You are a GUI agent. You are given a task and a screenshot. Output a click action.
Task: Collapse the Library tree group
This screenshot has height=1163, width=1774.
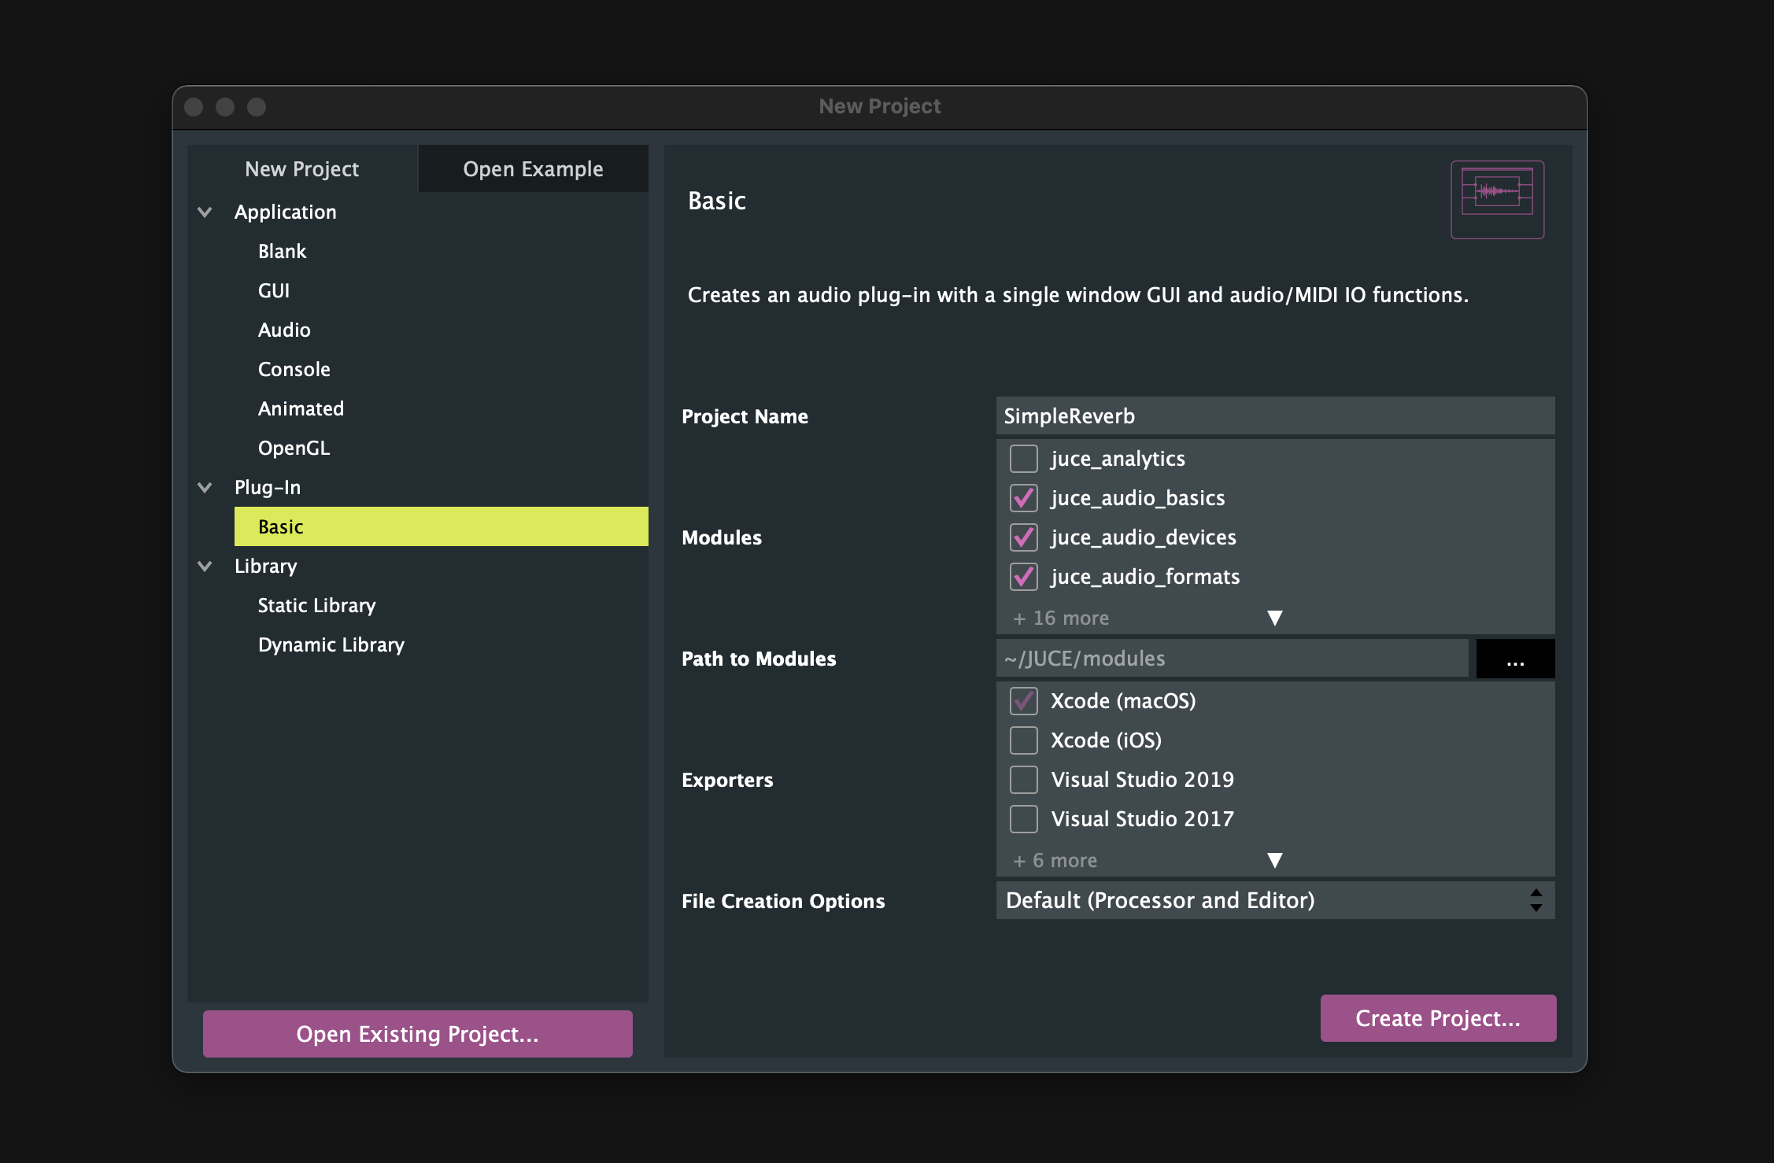pyautogui.click(x=205, y=567)
